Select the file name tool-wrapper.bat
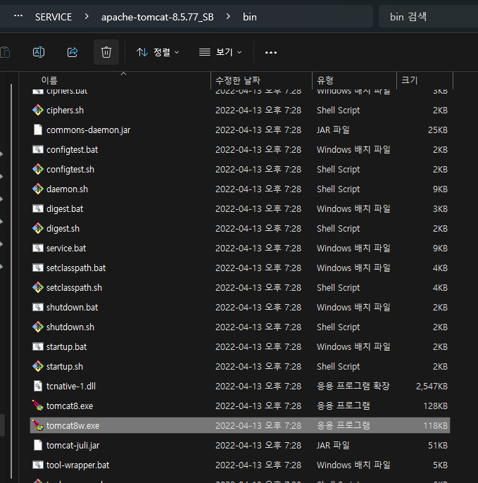The height and width of the screenshot is (483, 478). (77, 465)
